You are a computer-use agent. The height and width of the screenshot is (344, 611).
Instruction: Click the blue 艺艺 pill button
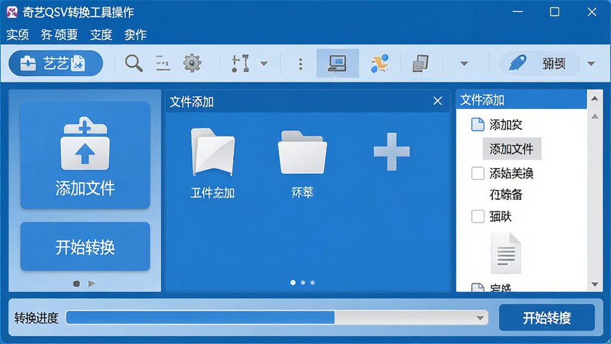tap(55, 63)
